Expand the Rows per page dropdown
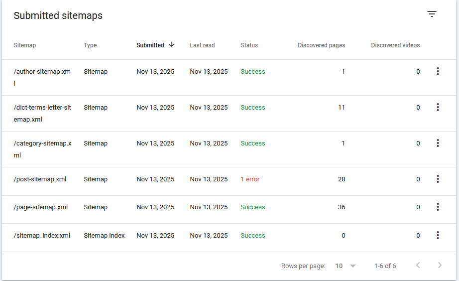Image resolution: width=459 pixels, height=281 pixels. (x=345, y=266)
